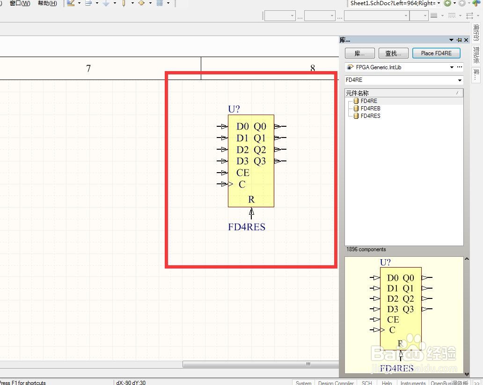Click the U? designator on the schematic
The width and height of the screenshot is (483, 385).
pos(234,109)
